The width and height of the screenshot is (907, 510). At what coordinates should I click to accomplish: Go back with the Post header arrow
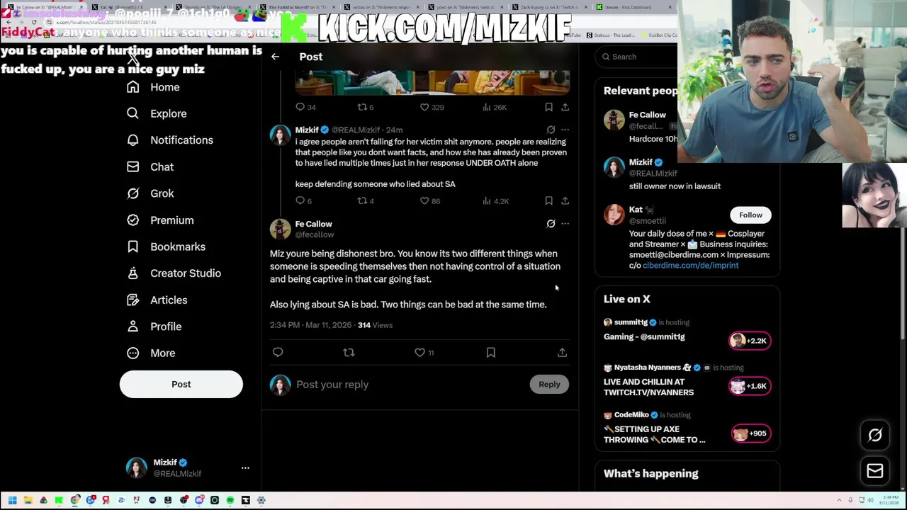click(x=275, y=57)
